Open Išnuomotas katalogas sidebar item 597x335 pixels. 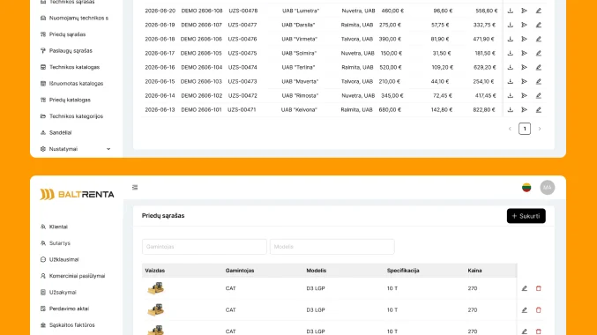[x=72, y=84]
